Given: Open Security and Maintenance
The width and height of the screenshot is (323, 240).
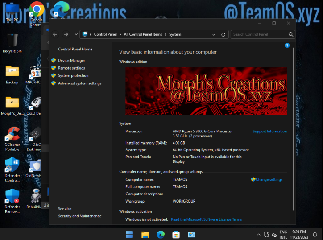Looking at the screenshot, I should pyautogui.click(x=80, y=216).
